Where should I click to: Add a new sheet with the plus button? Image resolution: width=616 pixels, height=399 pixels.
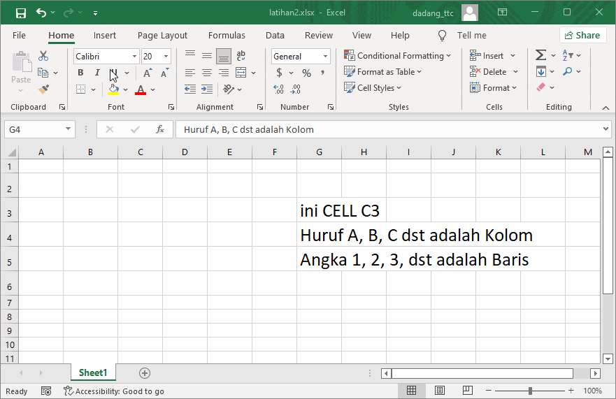[x=145, y=373]
